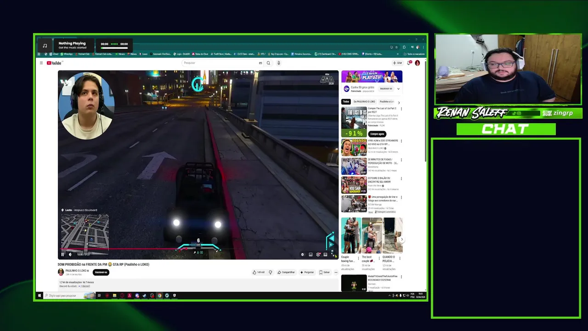Open options for VIREI ADM video

click(x=401, y=141)
